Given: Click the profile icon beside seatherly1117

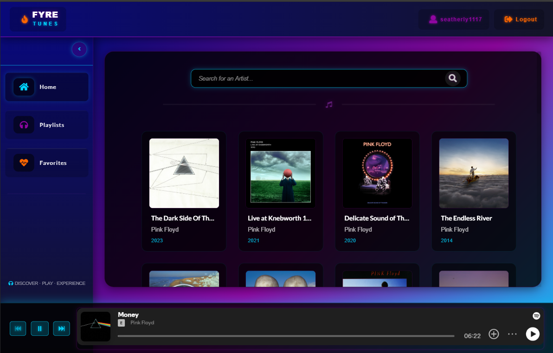Looking at the screenshot, I should (x=433, y=19).
